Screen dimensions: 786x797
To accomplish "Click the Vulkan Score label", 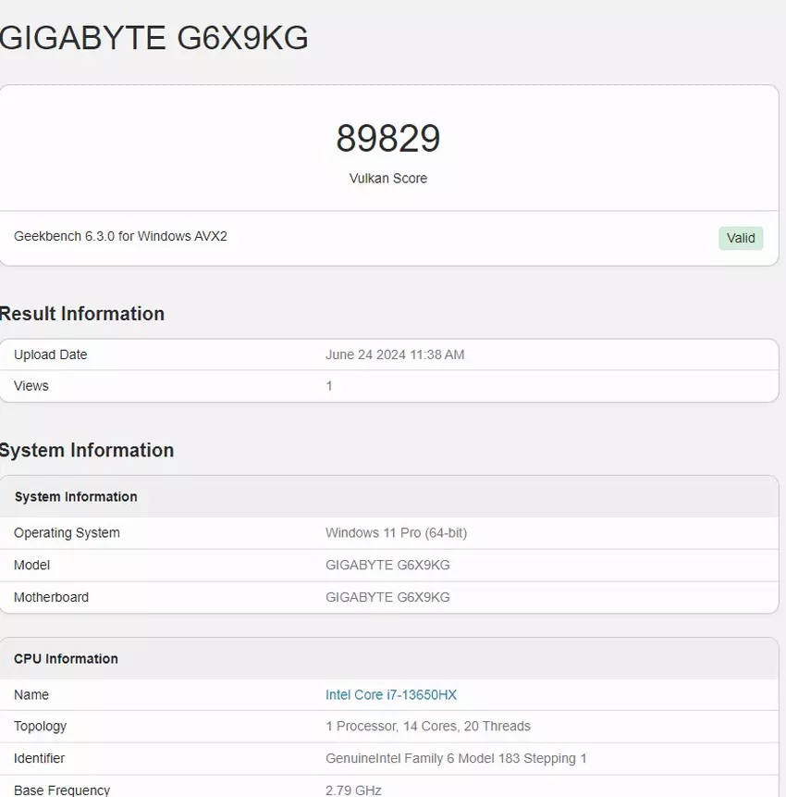I will [x=388, y=179].
